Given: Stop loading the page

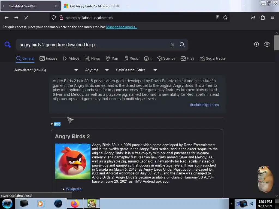Looking at the screenshot, I should click(26, 18).
